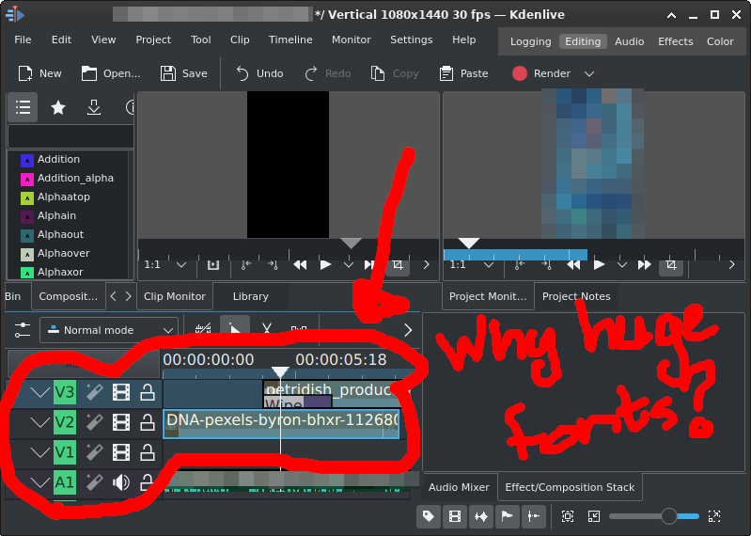
Task: Open the File menu
Action: pyautogui.click(x=23, y=39)
